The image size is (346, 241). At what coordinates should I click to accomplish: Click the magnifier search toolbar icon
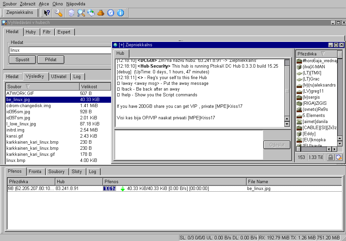tap(81, 13)
